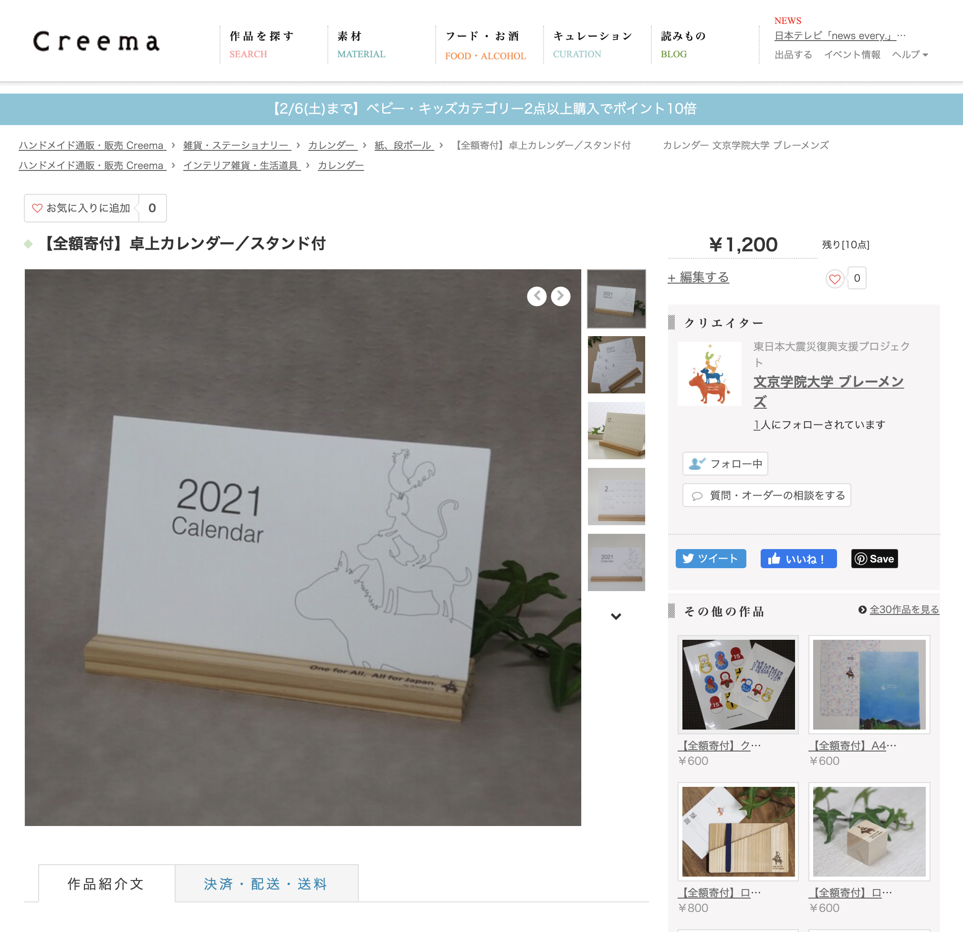Share via the Twitter ツイート button
This screenshot has width=963, height=932.
point(711,559)
